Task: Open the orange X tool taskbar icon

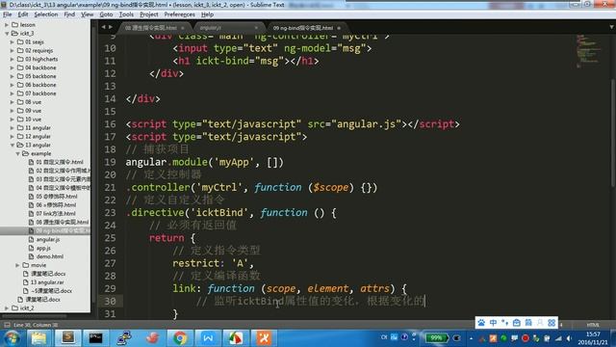Action: pos(264,338)
